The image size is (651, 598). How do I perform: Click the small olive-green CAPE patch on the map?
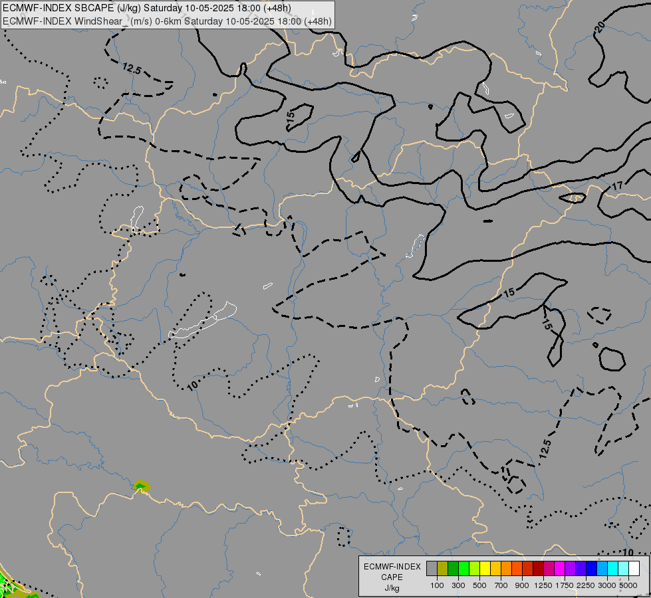(142, 486)
